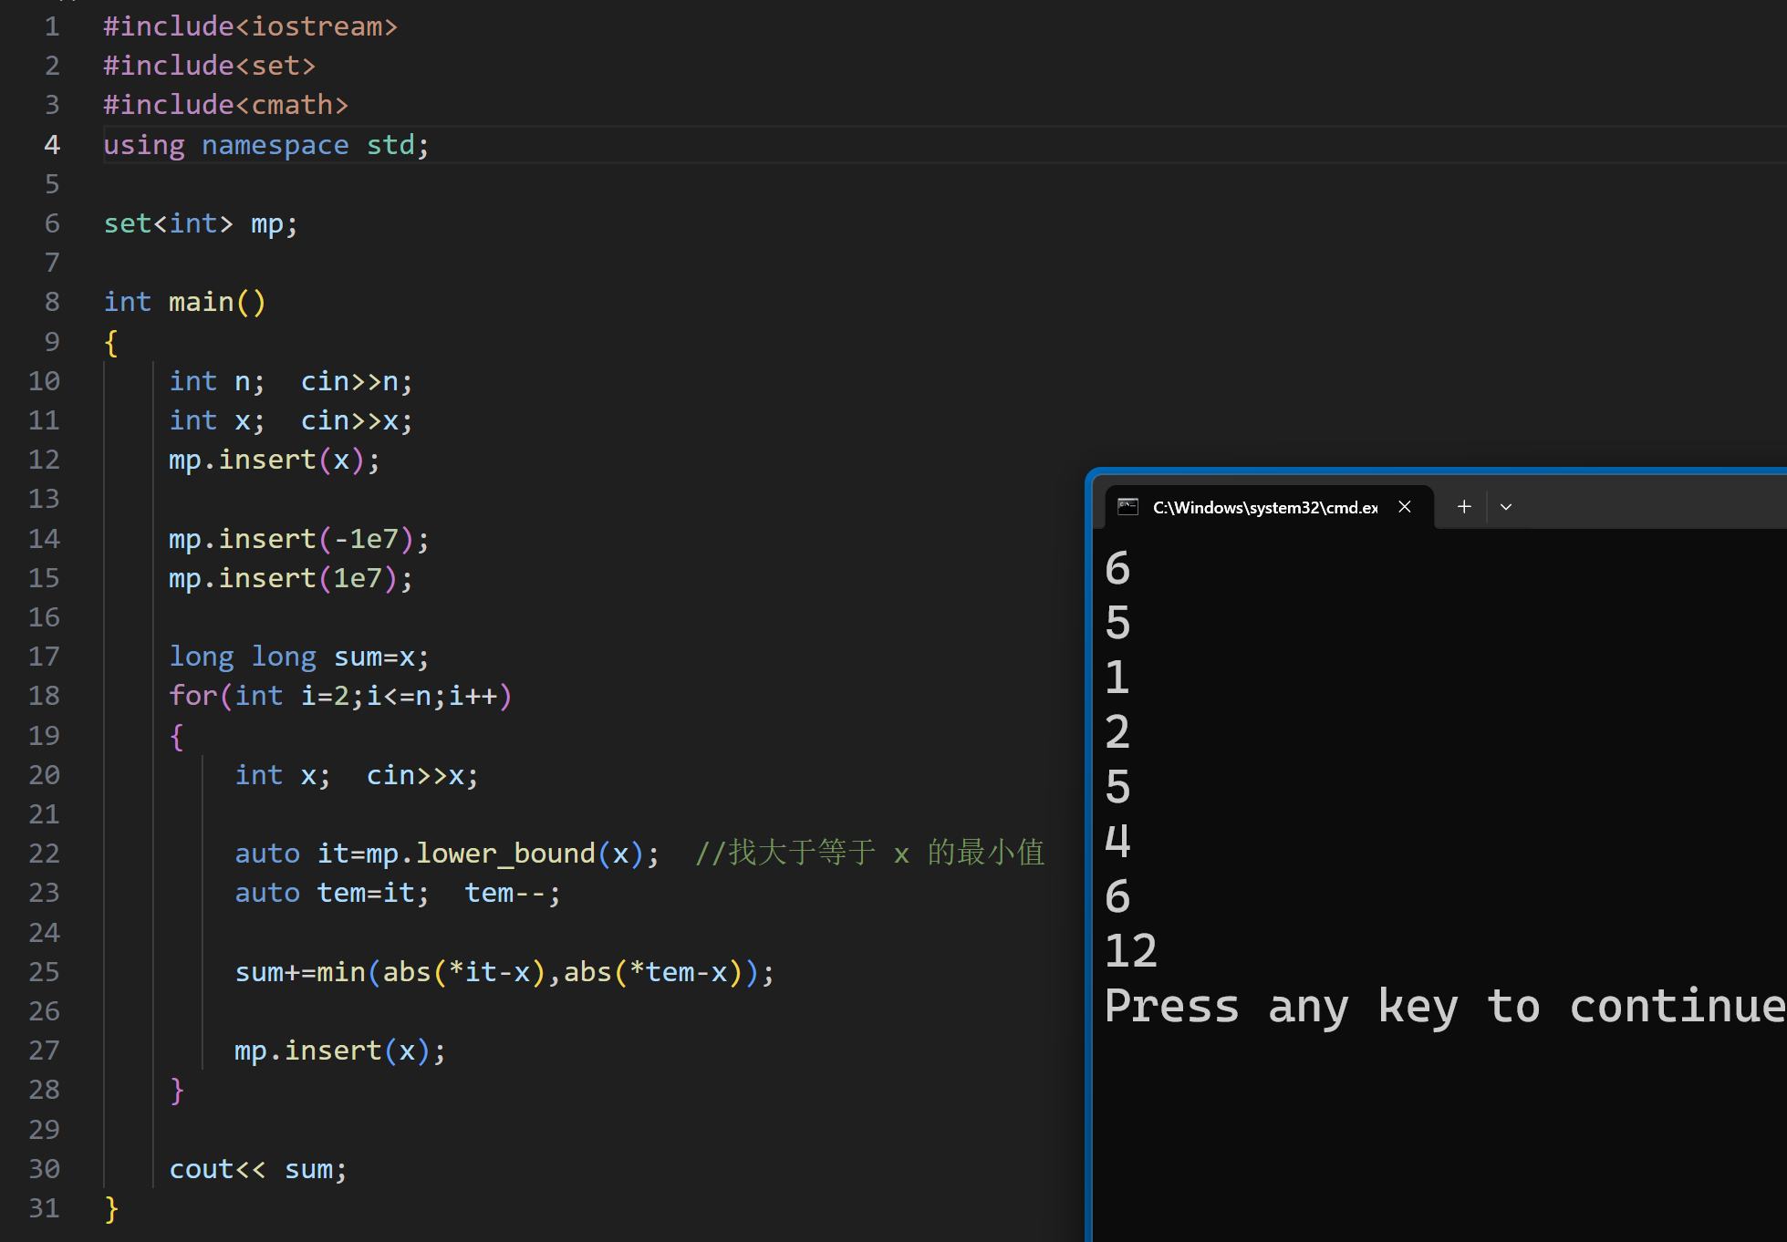
Task: Click the 12 output in terminal
Action: click(x=1130, y=951)
